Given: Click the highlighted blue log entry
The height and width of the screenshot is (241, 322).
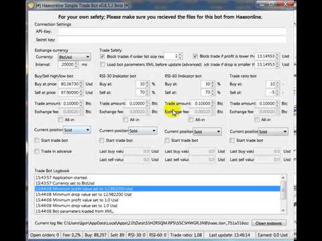Looking at the screenshot, I should (x=158, y=189).
